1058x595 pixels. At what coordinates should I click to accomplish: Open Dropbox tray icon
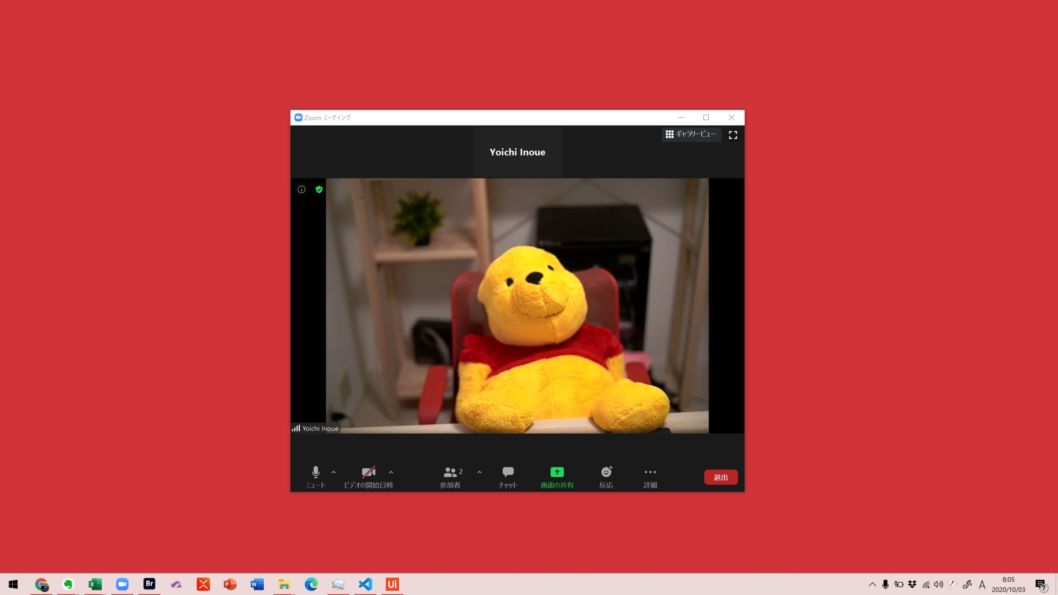click(912, 584)
